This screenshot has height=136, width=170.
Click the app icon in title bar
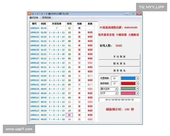[x=29, y=14]
